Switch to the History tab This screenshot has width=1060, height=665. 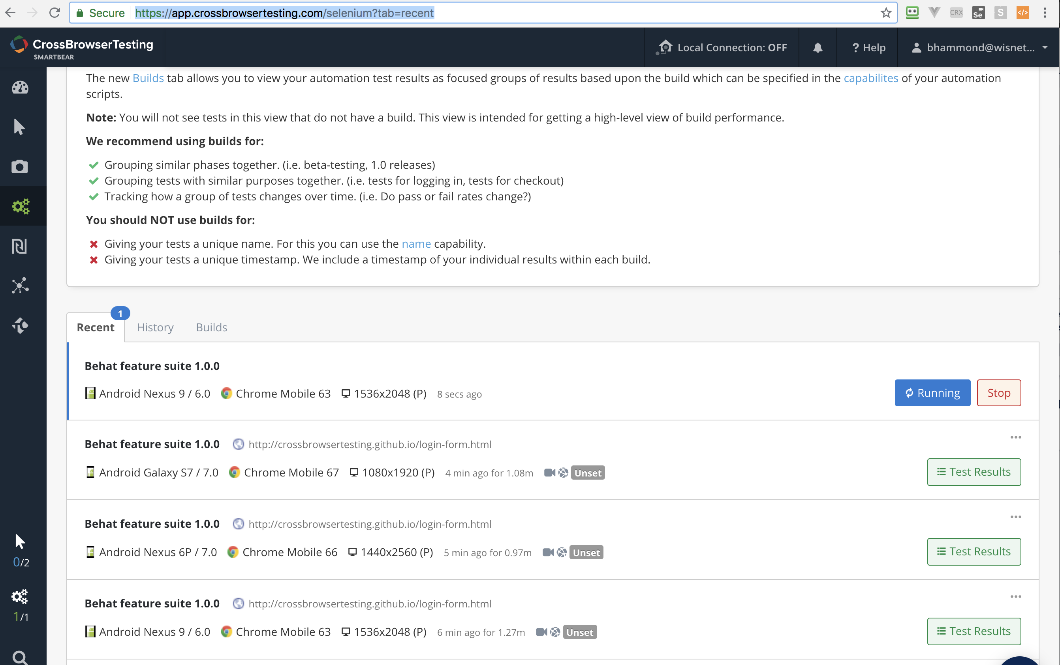[155, 327]
